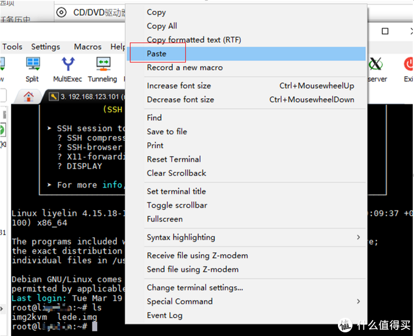Open the Help menu
This screenshot has width=414, height=336.
pyautogui.click(x=118, y=47)
